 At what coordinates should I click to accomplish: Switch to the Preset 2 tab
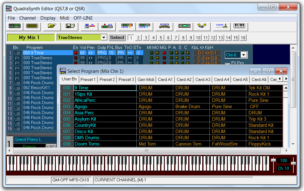pyautogui.click(x=107, y=79)
